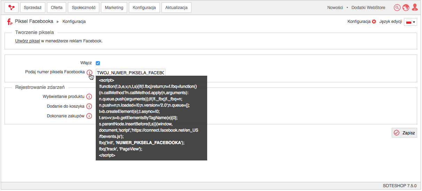Click the Tworzenie piksela section title

pos(34,32)
